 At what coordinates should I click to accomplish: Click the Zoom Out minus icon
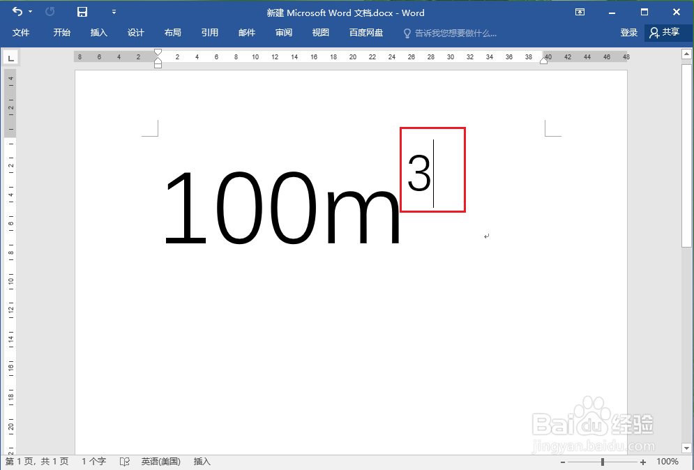point(562,461)
